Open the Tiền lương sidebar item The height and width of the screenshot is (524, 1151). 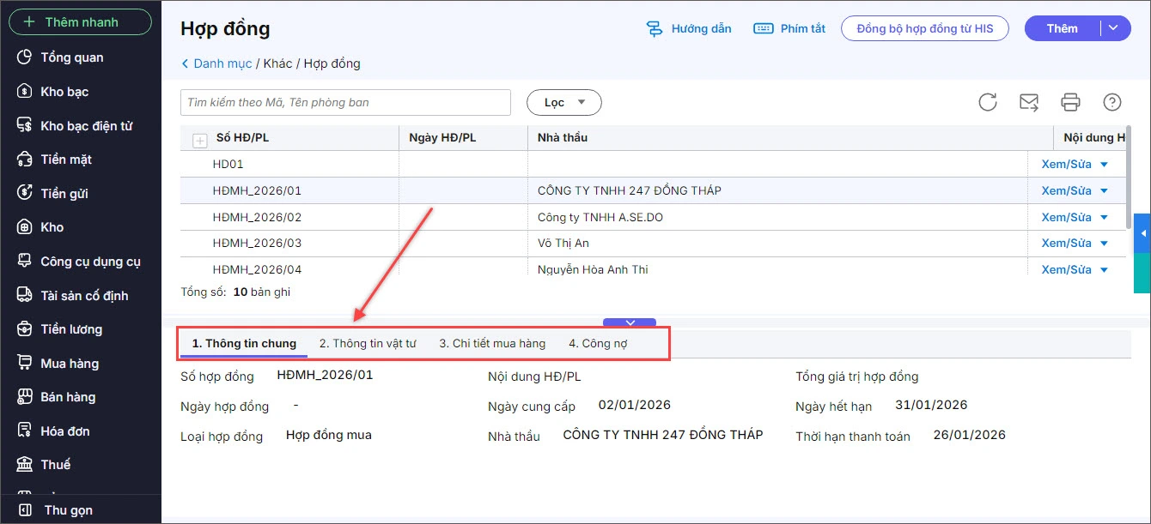[71, 329]
